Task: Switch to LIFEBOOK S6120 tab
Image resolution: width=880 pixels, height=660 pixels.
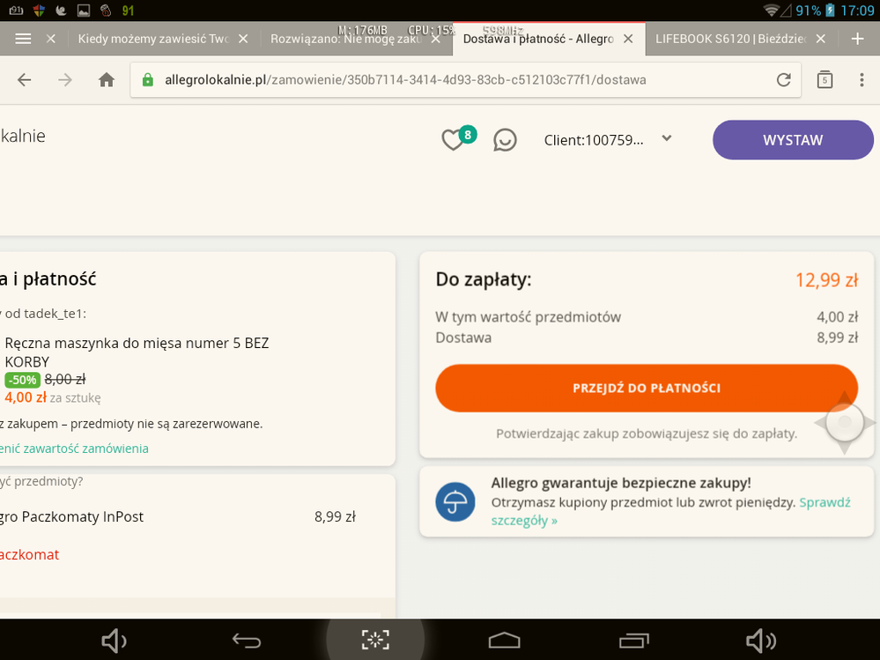Action: pyautogui.click(x=731, y=39)
